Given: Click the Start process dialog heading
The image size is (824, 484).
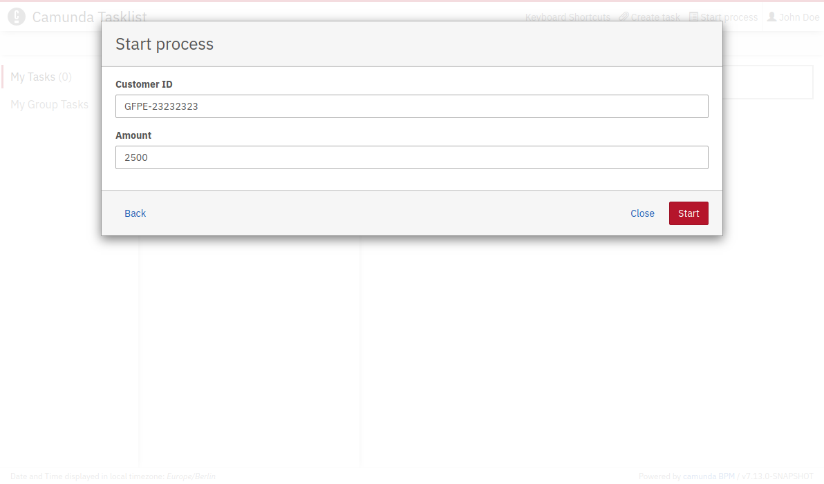Looking at the screenshot, I should pos(165,44).
